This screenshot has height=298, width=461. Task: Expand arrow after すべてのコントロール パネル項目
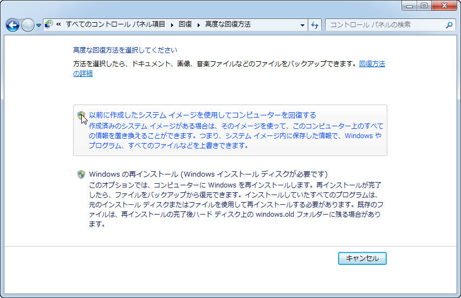click(172, 25)
